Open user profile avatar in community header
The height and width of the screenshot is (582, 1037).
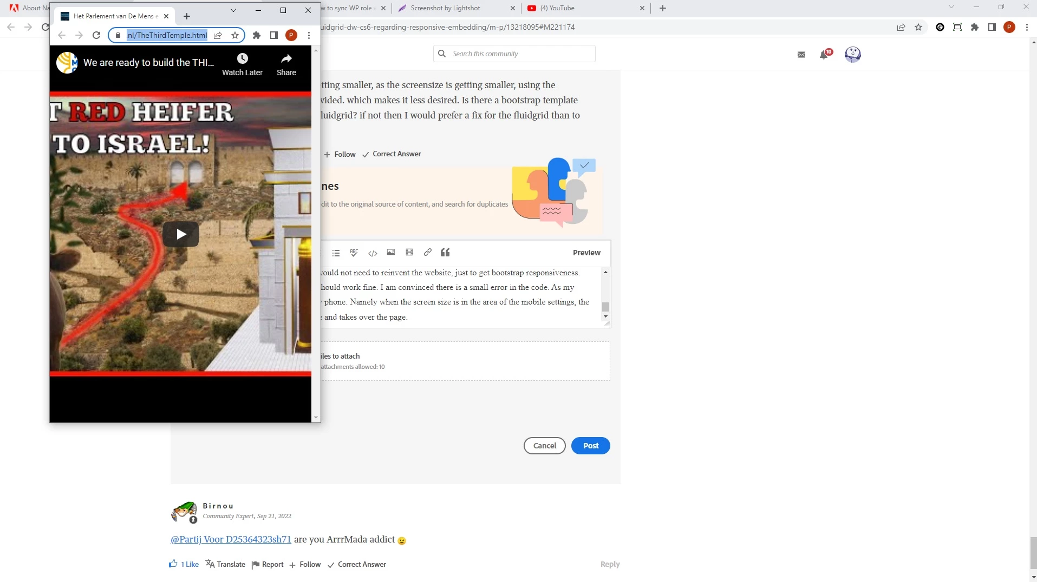[x=853, y=54]
